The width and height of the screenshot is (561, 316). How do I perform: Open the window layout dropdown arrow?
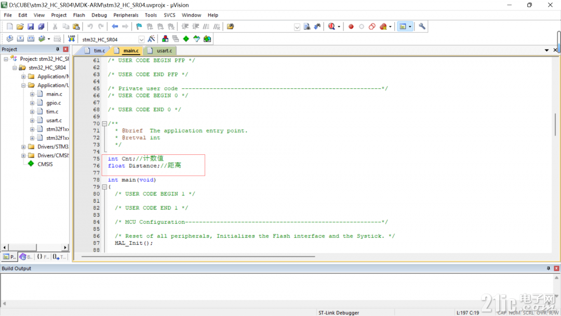pyautogui.click(x=410, y=27)
